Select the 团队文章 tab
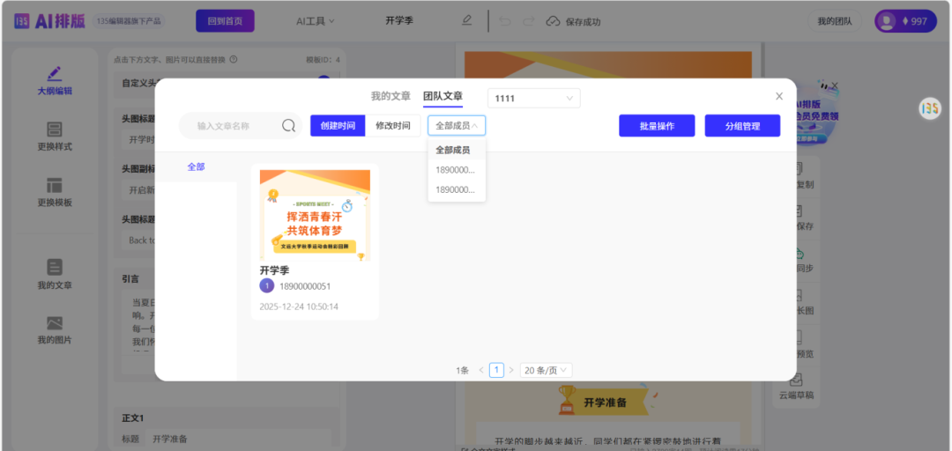Image resolution: width=952 pixels, height=451 pixels. (443, 96)
